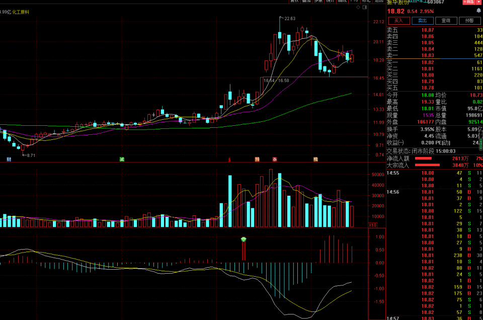Click the 净资 value 4.45
483x320 pixels.
point(429,136)
